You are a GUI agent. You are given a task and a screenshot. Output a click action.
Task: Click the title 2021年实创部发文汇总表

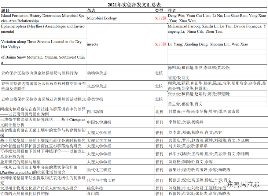[134, 4]
